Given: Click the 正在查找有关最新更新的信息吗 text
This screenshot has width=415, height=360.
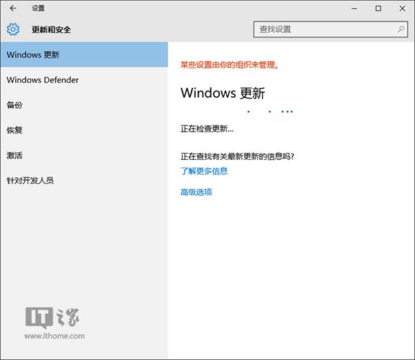Looking at the screenshot, I should tap(237, 156).
